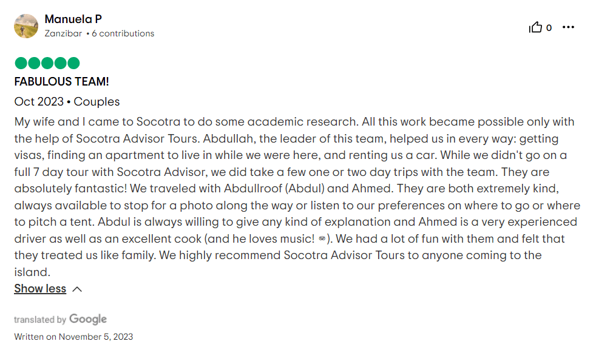This screenshot has height=344, width=596.
Task: Open the three-dot more options menu
Action: pyautogui.click(x=568, y=27)
